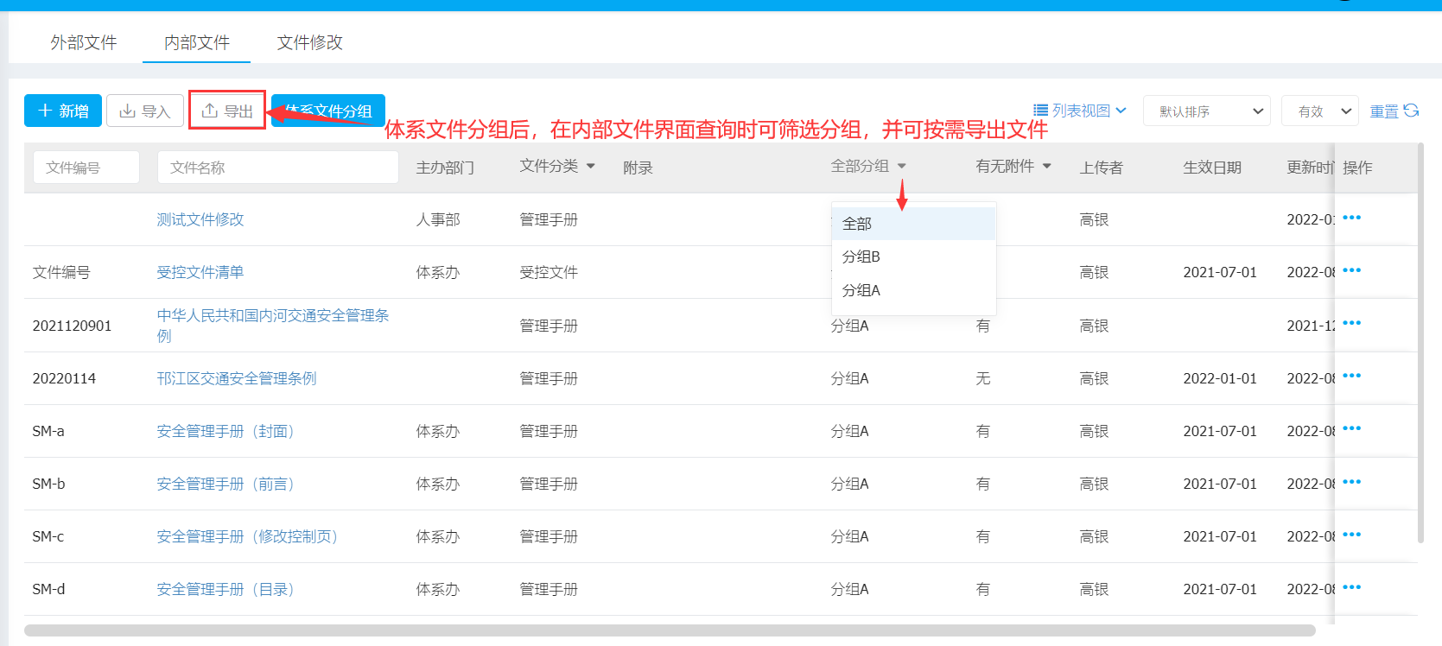1442x646 pixels.
Task: Click the plus icon in 新增 button
Action: tap(45, 111)
